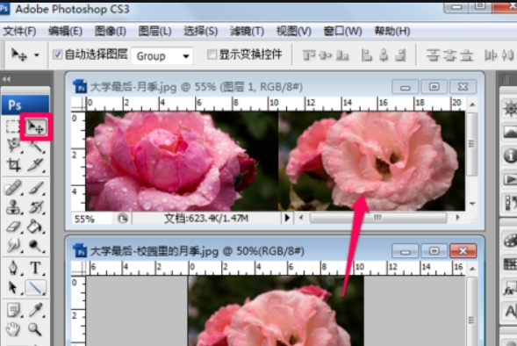
Task: Open the Actions panel icon
Action: pyautogui.click(x=510, y=179)
